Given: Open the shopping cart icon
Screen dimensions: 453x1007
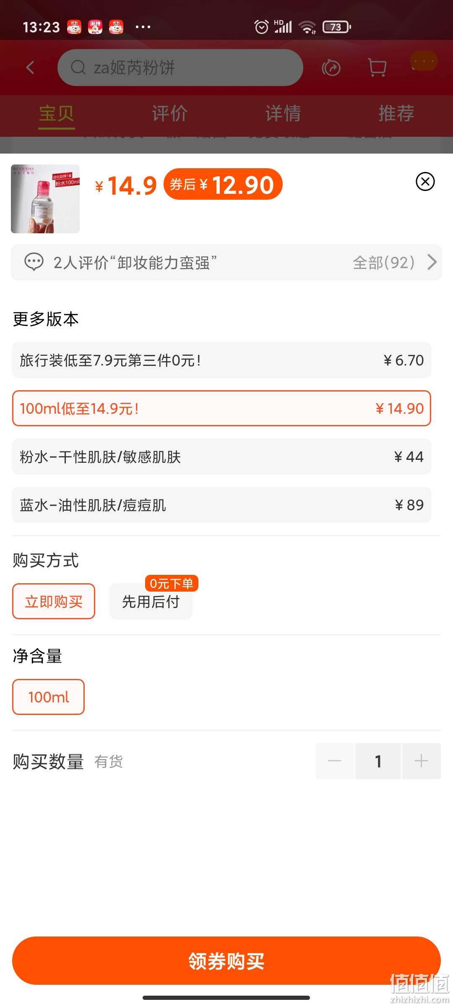Looking at the screenshot, I should [377, 67].
